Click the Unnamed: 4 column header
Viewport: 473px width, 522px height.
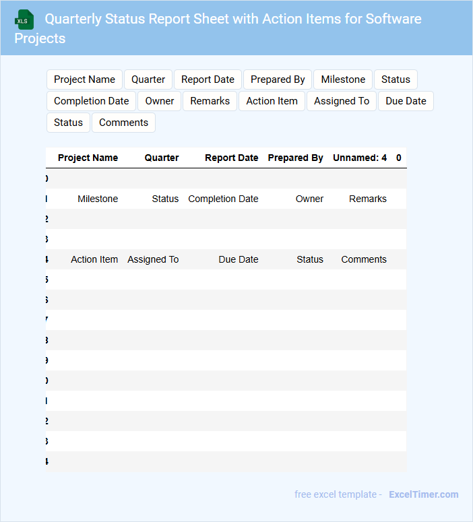[x=360, y=158]
